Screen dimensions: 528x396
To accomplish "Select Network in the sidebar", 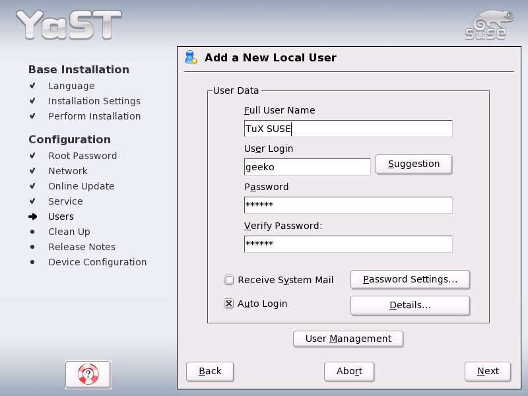I will point(68,171).
